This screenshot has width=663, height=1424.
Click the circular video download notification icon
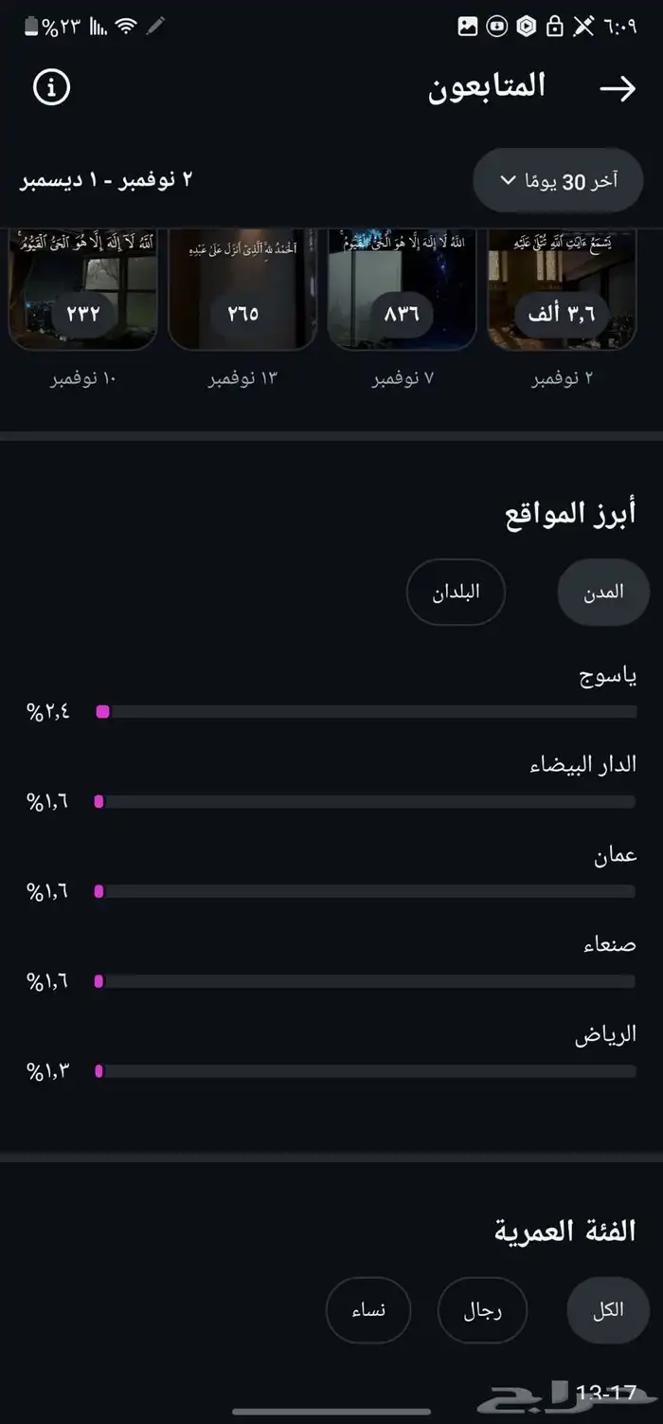coord(496,26)
